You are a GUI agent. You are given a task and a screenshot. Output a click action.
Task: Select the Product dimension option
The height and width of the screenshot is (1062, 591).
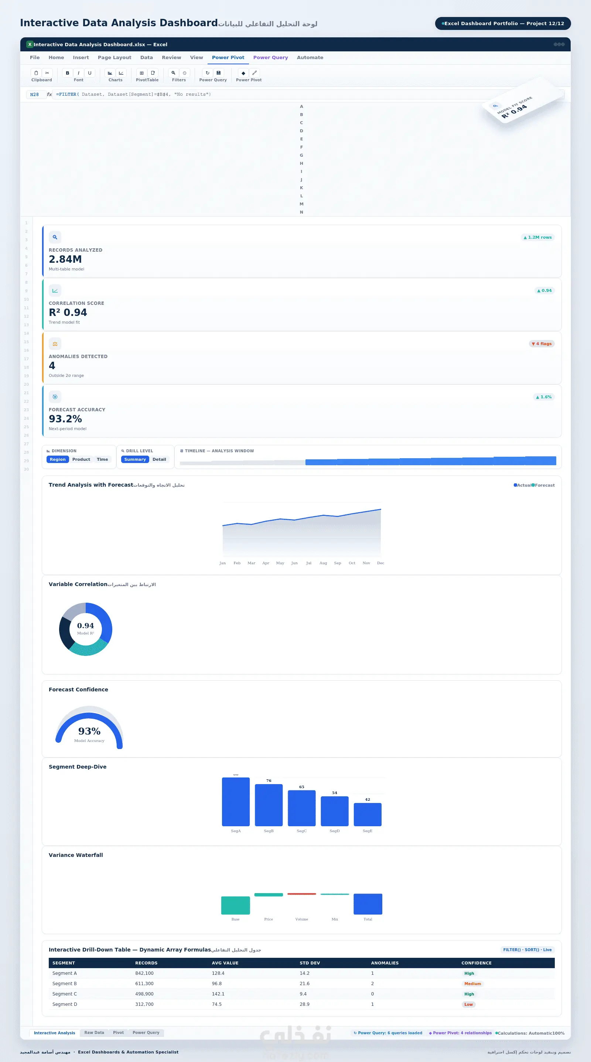point(81,459)
